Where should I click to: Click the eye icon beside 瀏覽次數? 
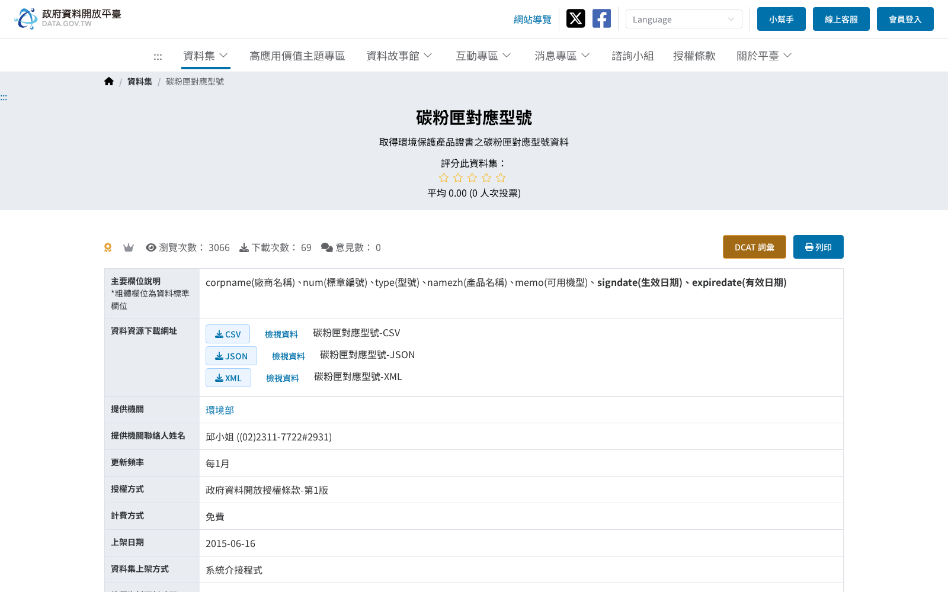tap(151, 247)
